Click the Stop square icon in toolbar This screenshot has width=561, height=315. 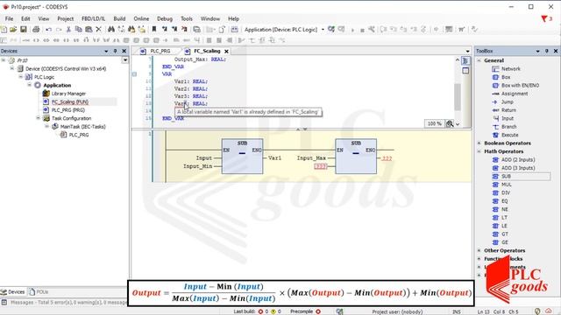click(362, 30)
